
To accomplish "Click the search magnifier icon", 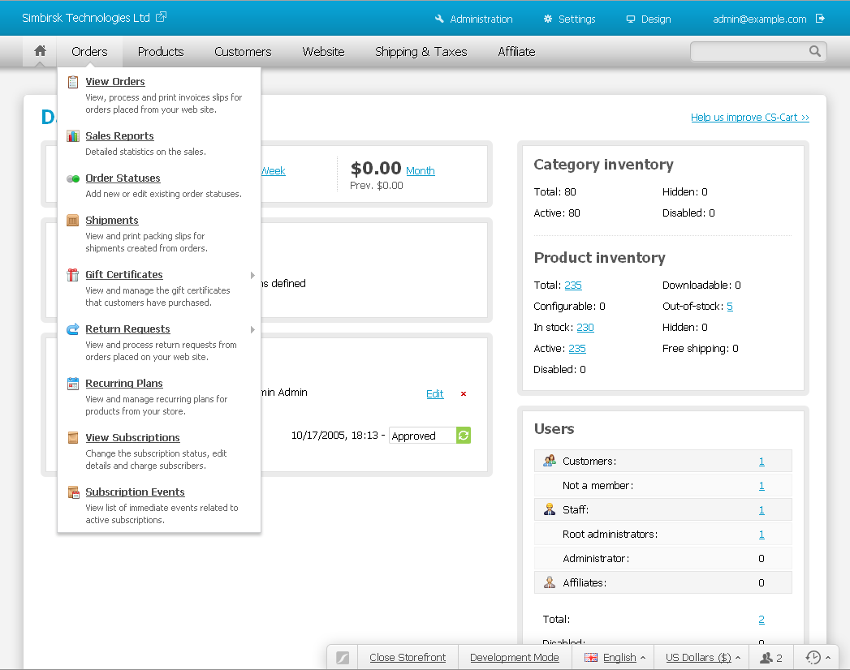I will point(815,51).
